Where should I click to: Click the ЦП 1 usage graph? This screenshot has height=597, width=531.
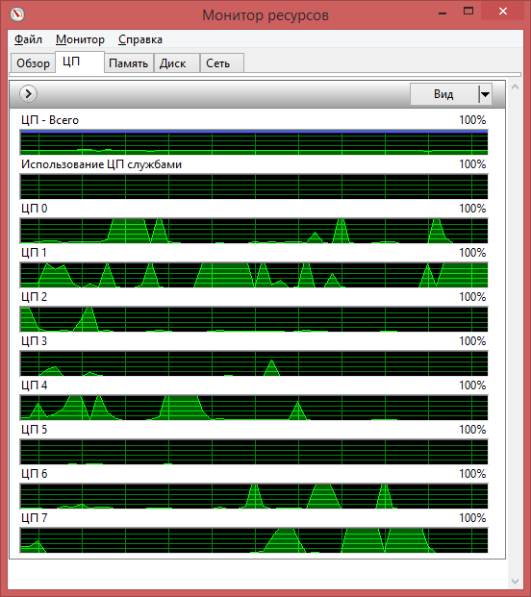point(254,275)
